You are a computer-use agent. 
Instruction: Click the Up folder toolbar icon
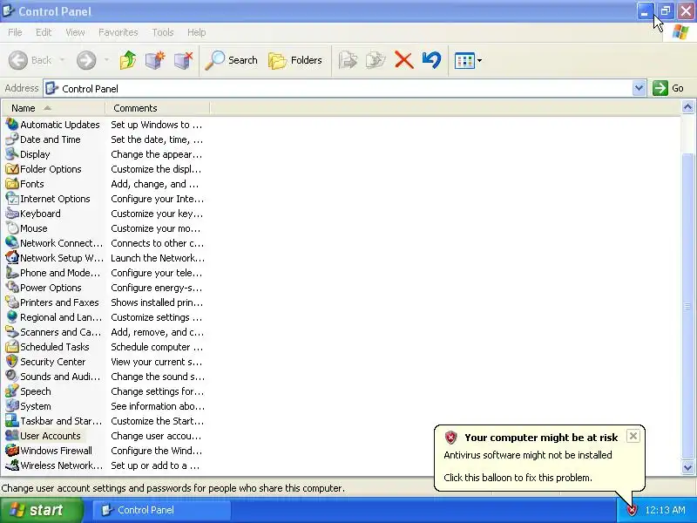point(128,60)
